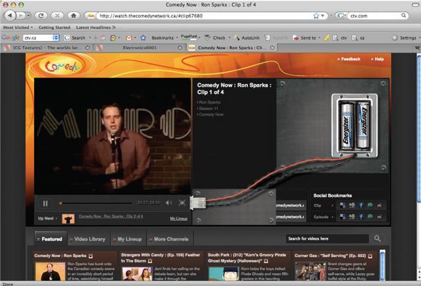Click the Google toolbar logo

click(11, 37)
